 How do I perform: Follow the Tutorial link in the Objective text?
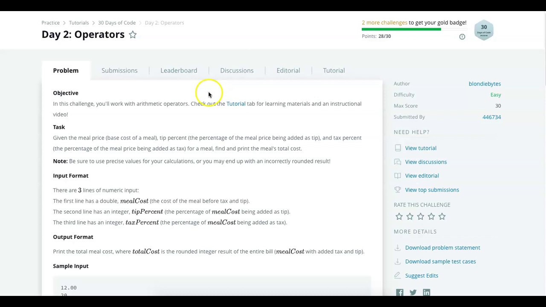point(236,104)
